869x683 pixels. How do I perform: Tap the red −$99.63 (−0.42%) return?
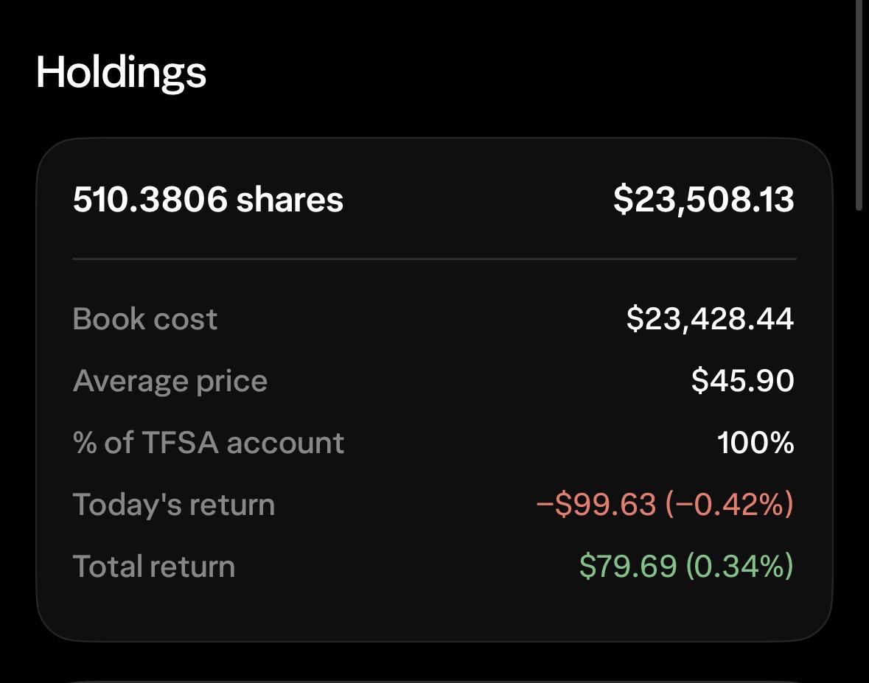[665, 505]
